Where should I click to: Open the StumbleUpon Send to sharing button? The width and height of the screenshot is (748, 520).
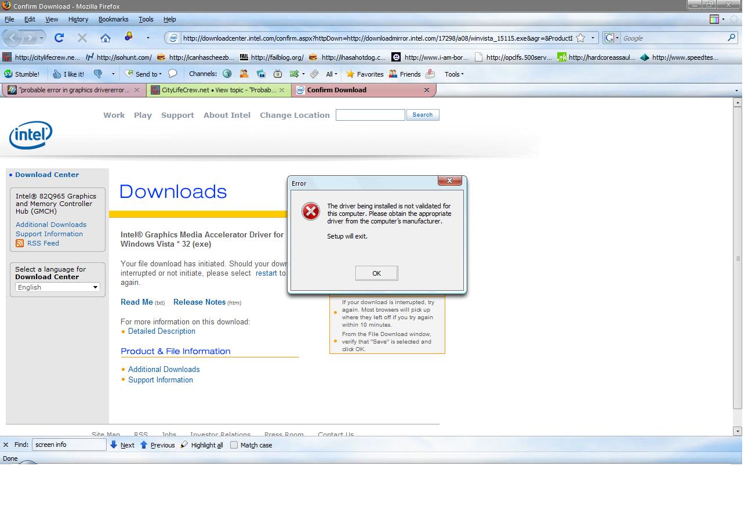tap(143, 74)
